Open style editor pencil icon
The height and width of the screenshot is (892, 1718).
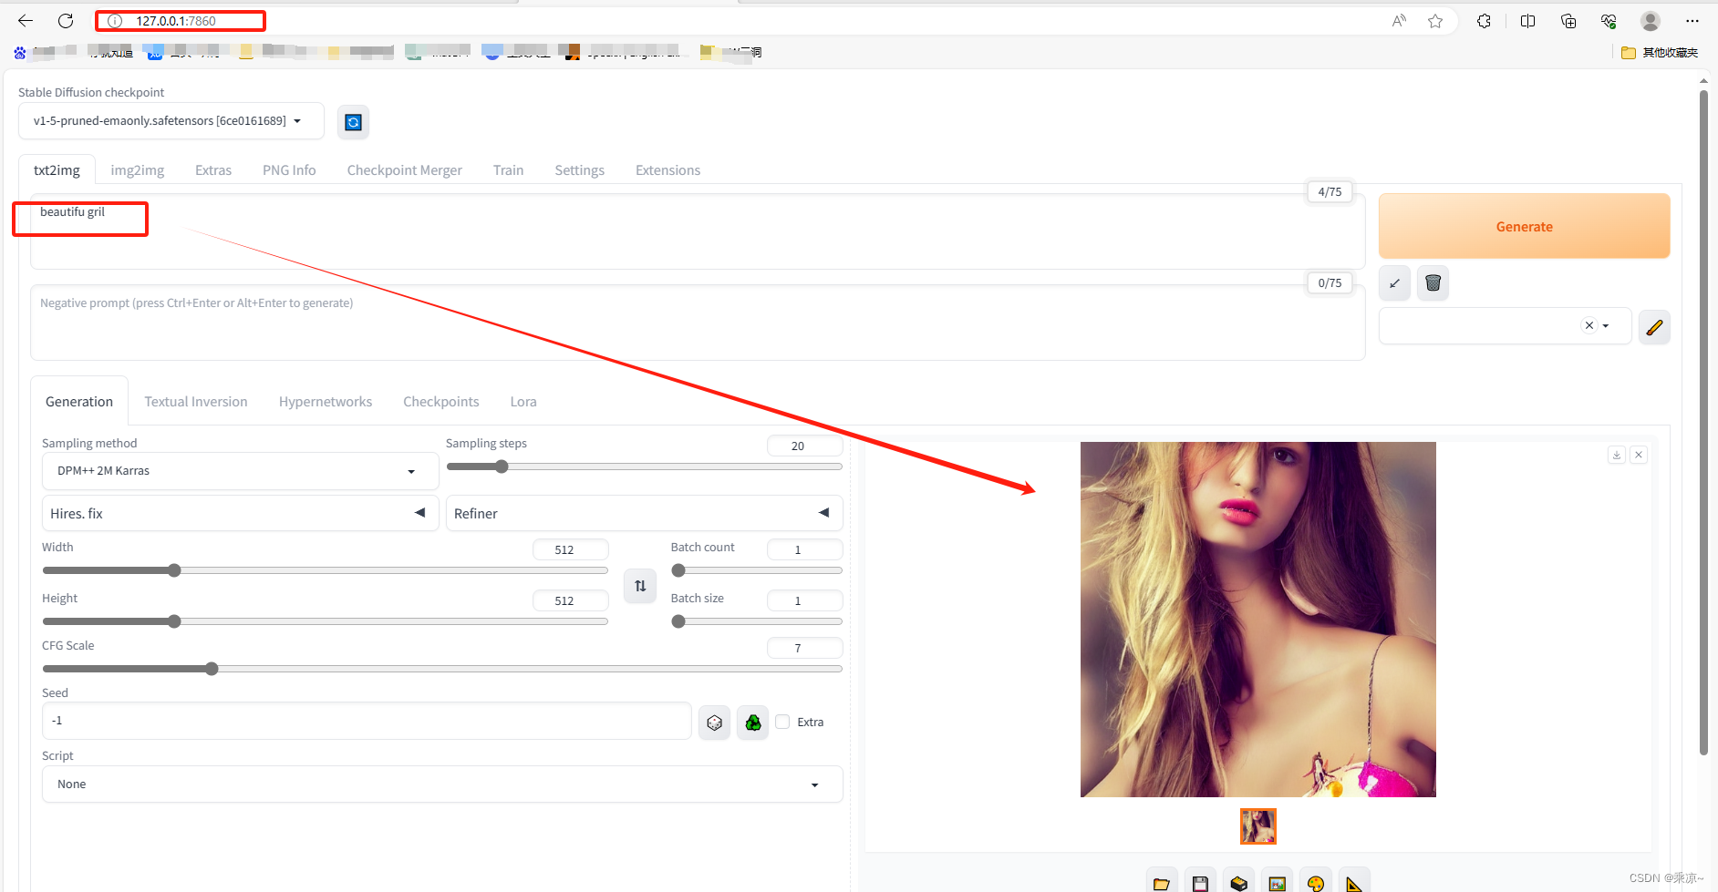point(1654,327)
